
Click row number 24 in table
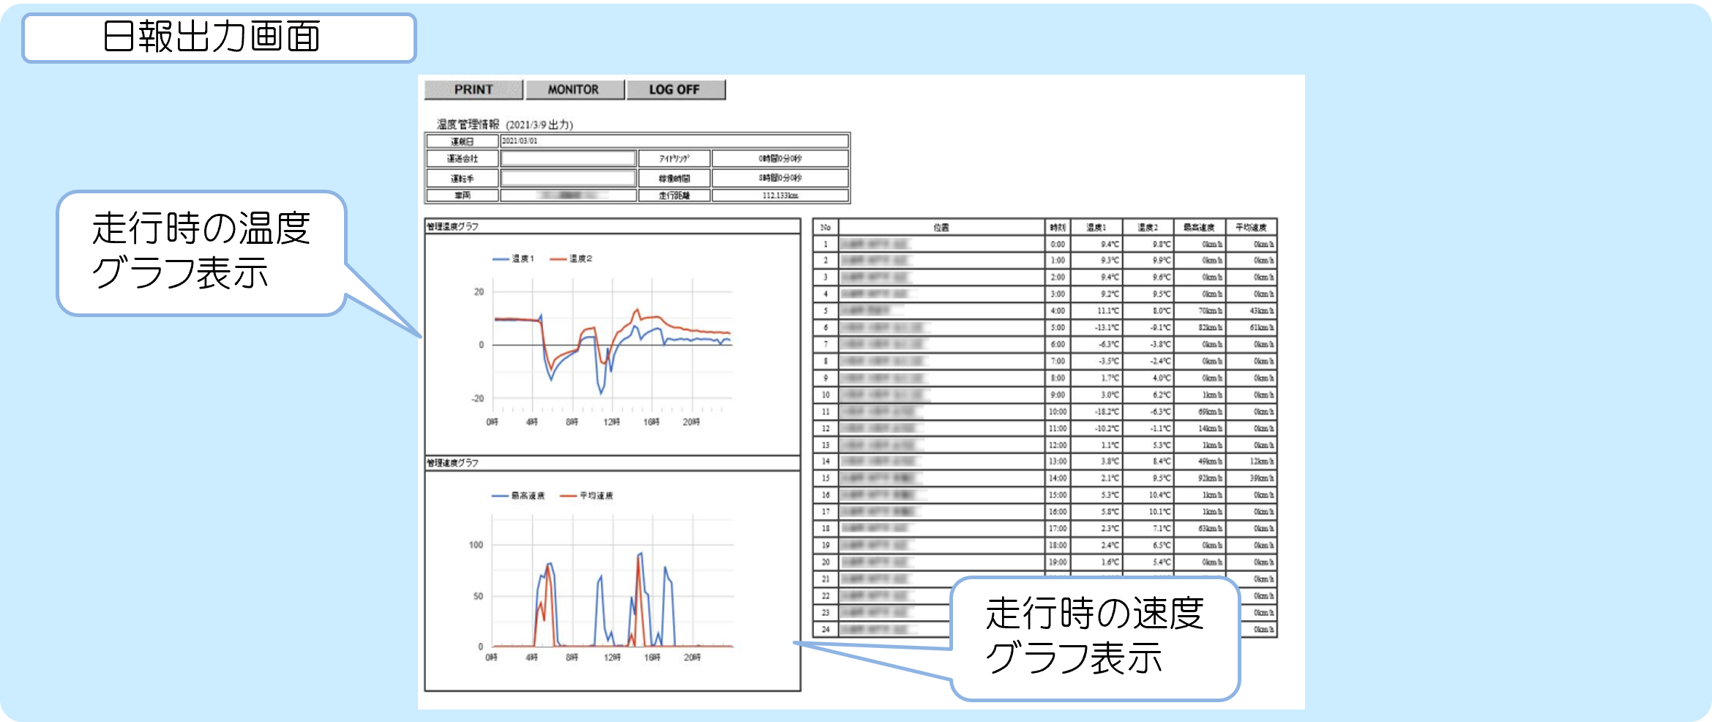(826, 629)
